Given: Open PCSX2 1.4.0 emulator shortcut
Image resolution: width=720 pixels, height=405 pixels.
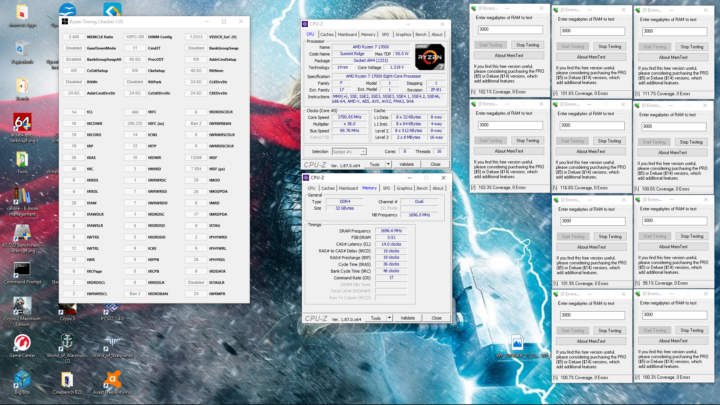Looking at the screenshot, I should click(x=112, y=309).
